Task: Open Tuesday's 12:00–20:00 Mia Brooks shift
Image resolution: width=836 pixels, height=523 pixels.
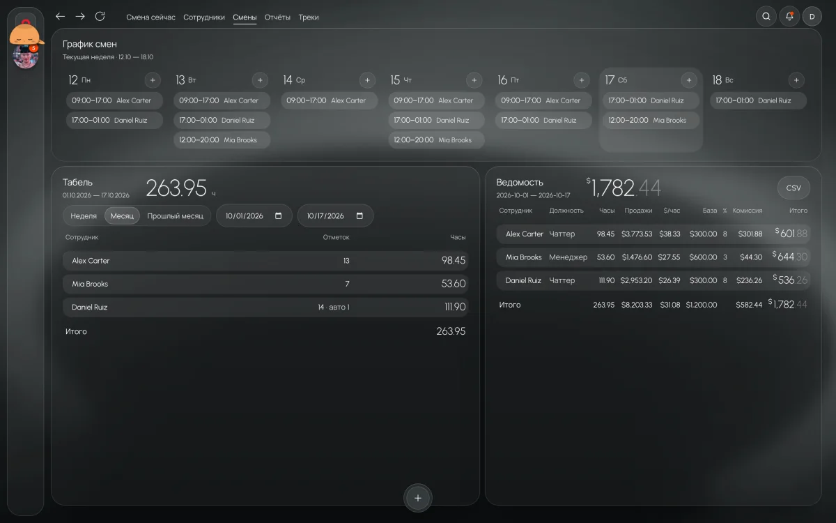Action: 222,140
